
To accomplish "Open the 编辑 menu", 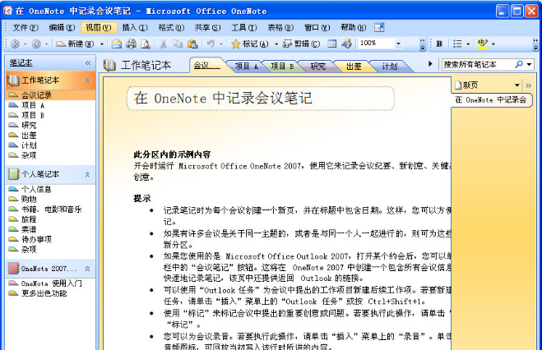I will (x=62, y=28).
